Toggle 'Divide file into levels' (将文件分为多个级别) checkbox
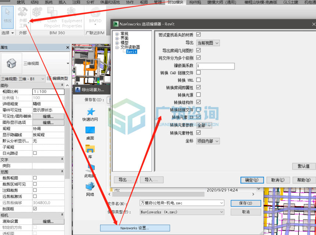 [x=198, y=58]
